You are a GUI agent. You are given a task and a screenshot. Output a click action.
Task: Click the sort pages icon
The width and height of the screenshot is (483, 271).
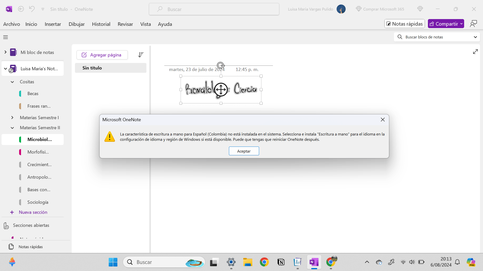tap(141, 55)
